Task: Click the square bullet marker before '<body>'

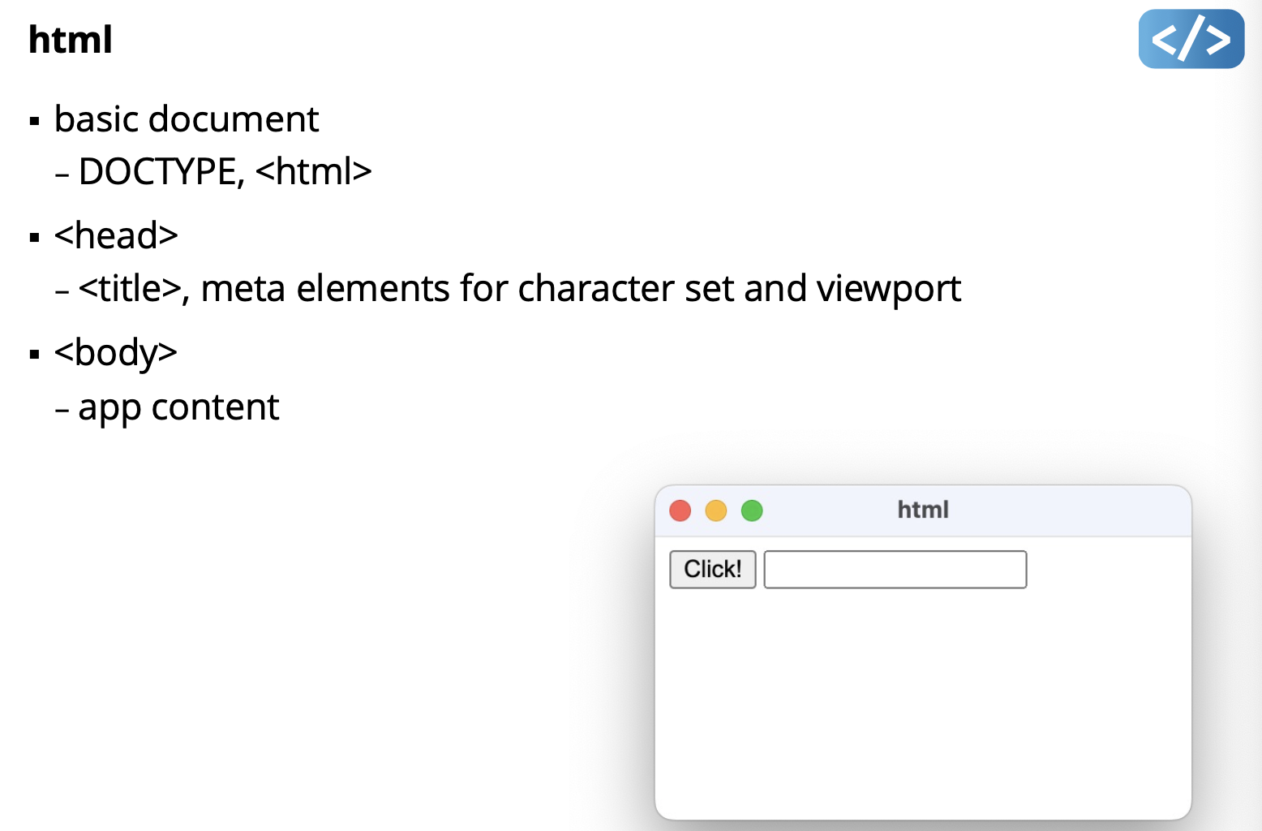Action: click(35, 355)
